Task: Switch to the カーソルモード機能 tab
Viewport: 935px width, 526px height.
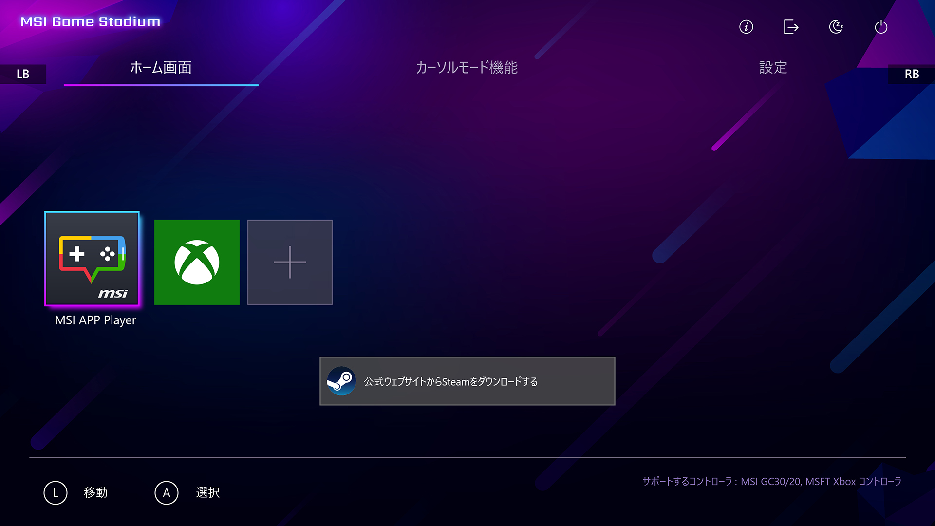Action: click(467, 68)
